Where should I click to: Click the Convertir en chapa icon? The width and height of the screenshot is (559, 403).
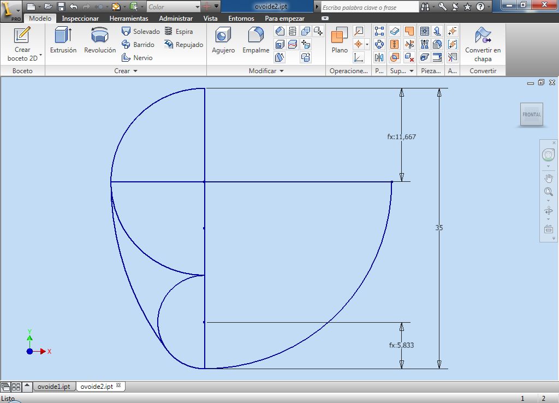[x=483, y=44]
